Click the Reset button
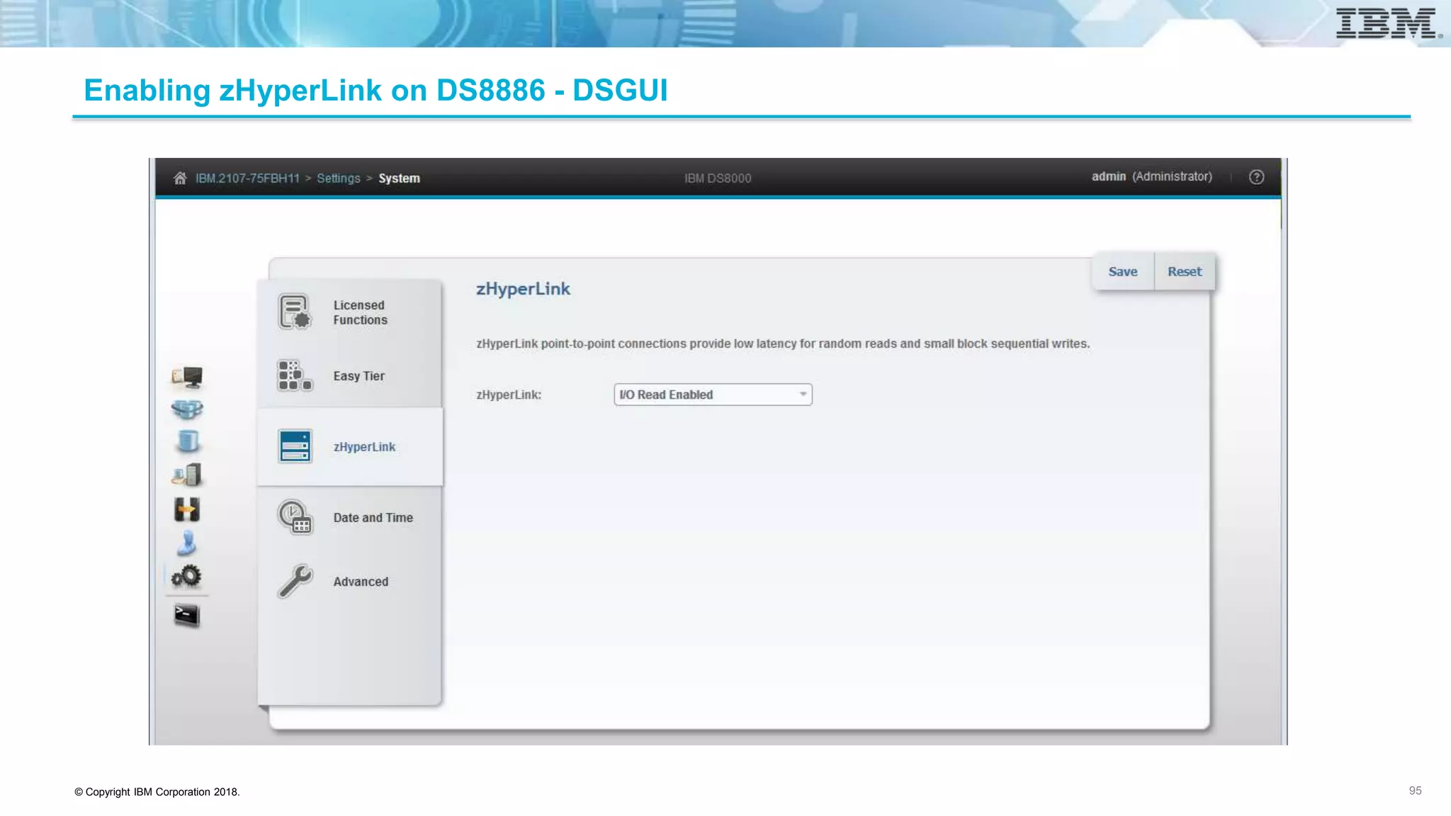Screen dimensions: 1451x816 click(1185, 271)
